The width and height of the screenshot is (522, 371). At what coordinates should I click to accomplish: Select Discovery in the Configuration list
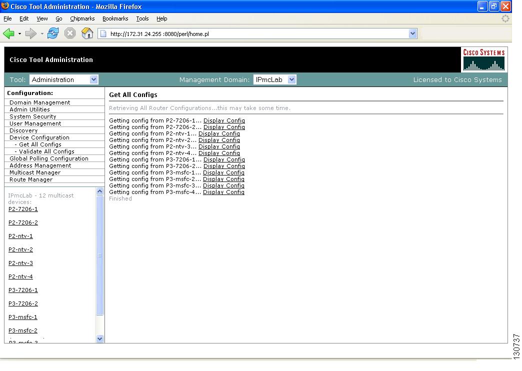(23, 130)
